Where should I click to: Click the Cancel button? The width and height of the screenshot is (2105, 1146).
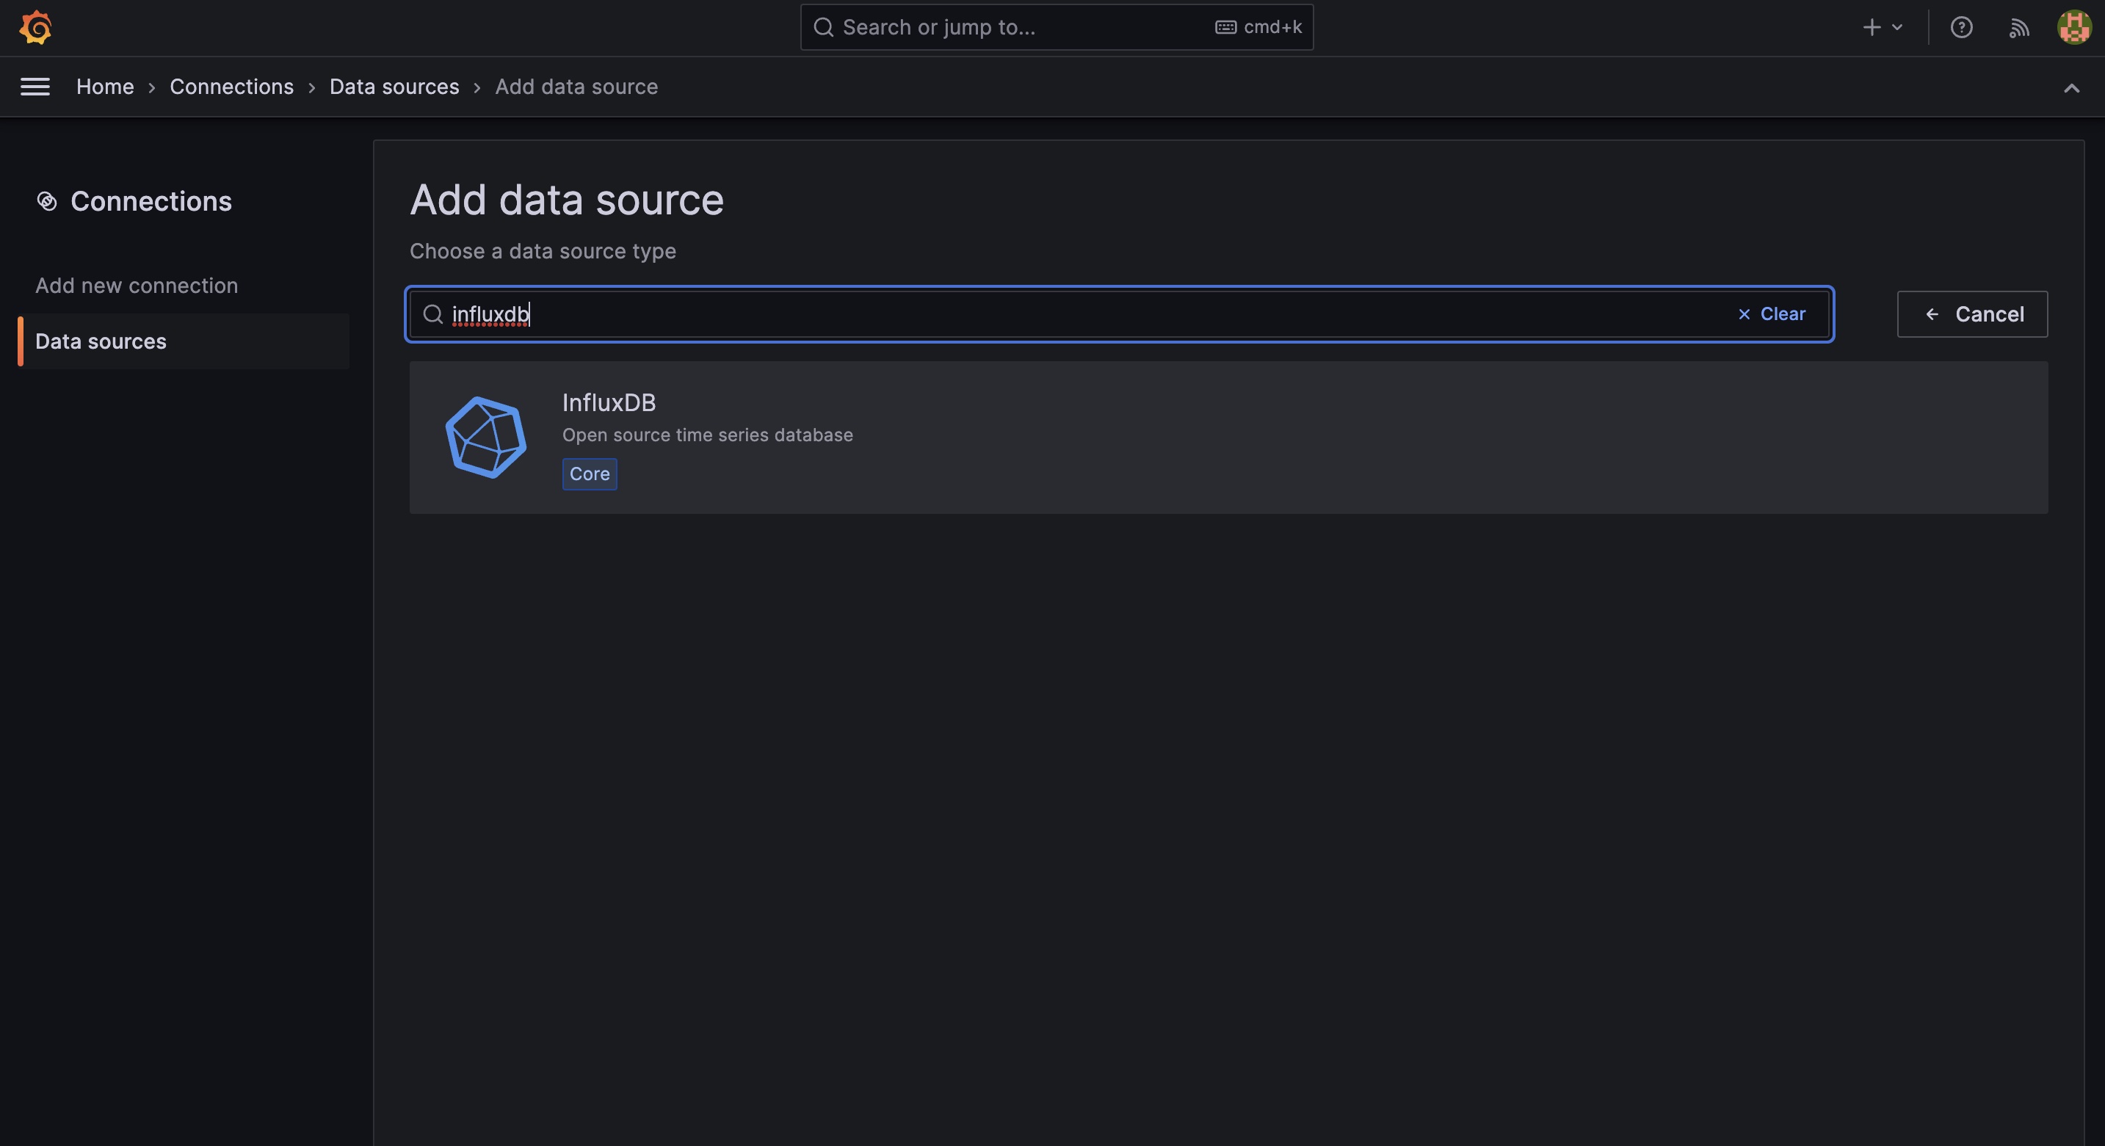coord(1972,313)
